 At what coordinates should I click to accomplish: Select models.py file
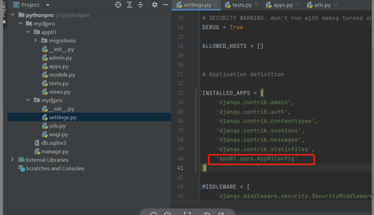(62, 75)
